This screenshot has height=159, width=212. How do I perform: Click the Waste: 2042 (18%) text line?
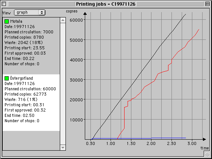click(x=23, y=43)
